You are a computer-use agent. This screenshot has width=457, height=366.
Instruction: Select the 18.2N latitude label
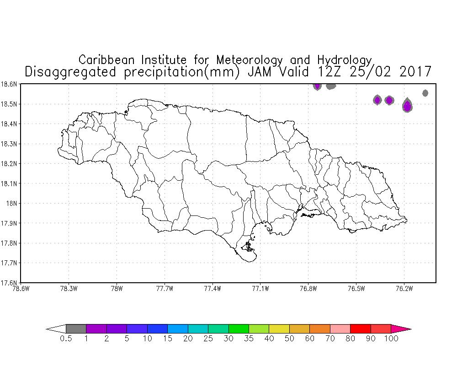8,164
